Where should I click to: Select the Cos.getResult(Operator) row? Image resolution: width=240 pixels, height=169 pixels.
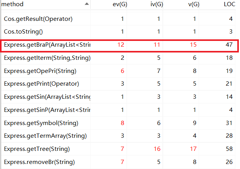coord(43,19)
